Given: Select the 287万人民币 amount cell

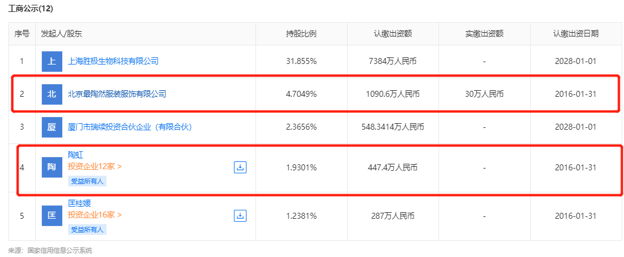Looking at the screenshot, I should pyautogui.click(x=393, y=216).
